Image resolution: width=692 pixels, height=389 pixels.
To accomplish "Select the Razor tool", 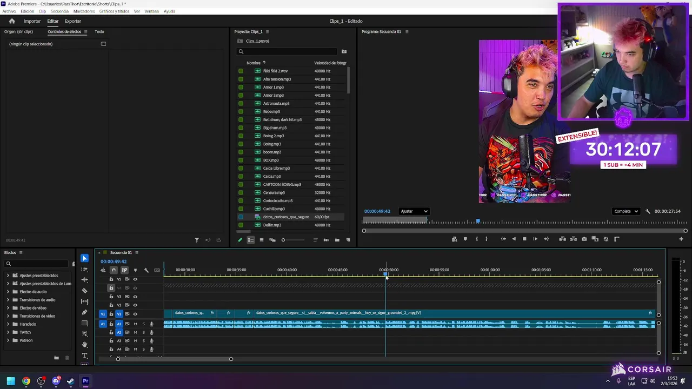I will click(x=84, y=291).
